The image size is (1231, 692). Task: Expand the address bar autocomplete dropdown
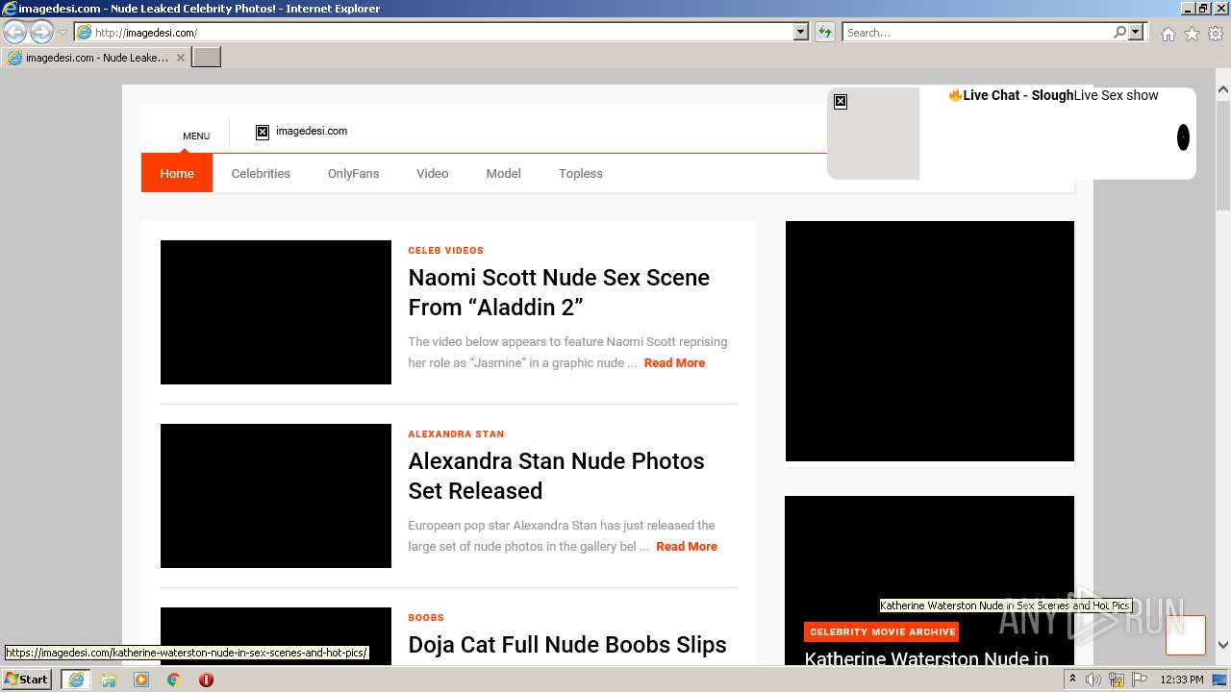click(801, 33)
